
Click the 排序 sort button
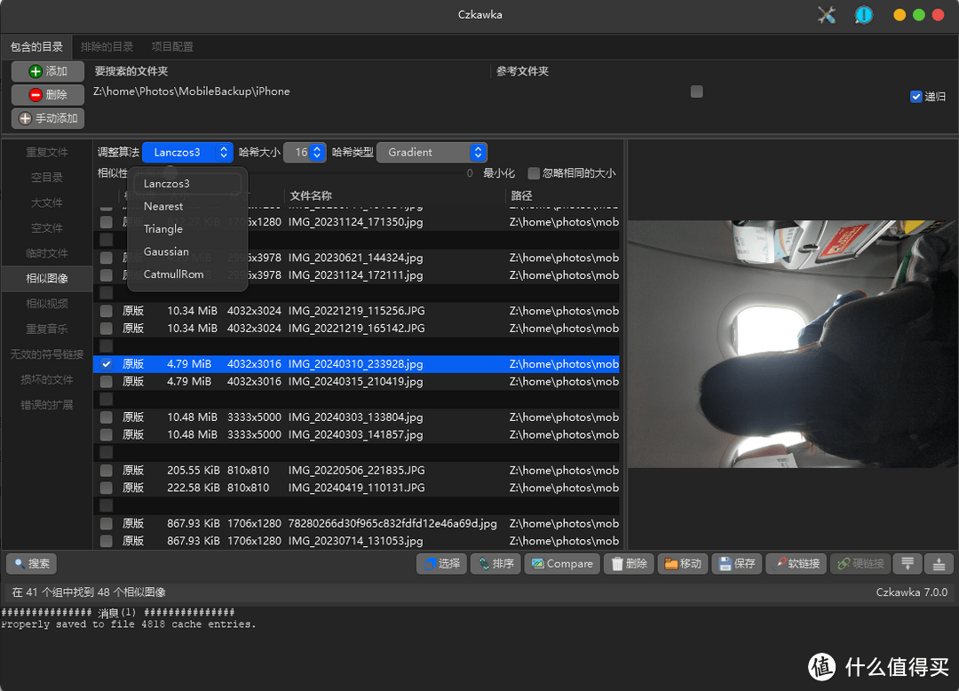point(495,563)
